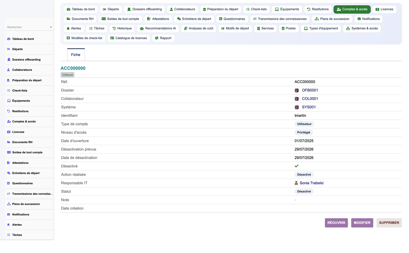The image size is (409, 253).
Task: Open Préparation du départ top menu item
Action: (220, 9)
